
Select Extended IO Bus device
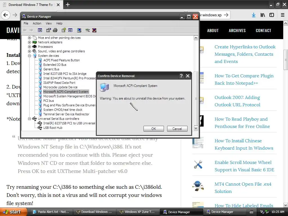pos(55,65)
